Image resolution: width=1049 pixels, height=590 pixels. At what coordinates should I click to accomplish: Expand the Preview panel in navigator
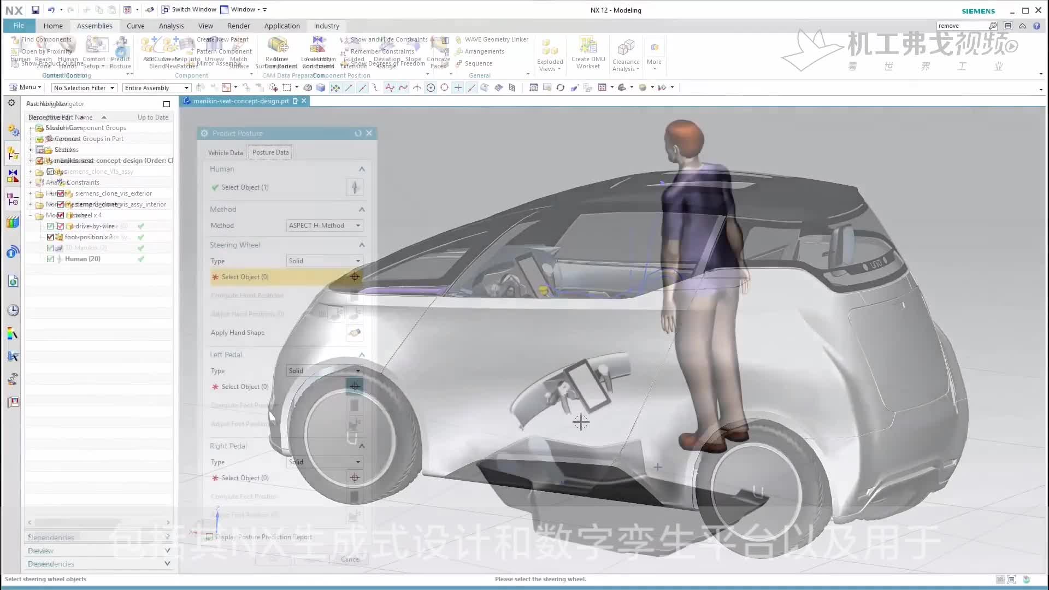pyautogui.click(x=167, y=550)
